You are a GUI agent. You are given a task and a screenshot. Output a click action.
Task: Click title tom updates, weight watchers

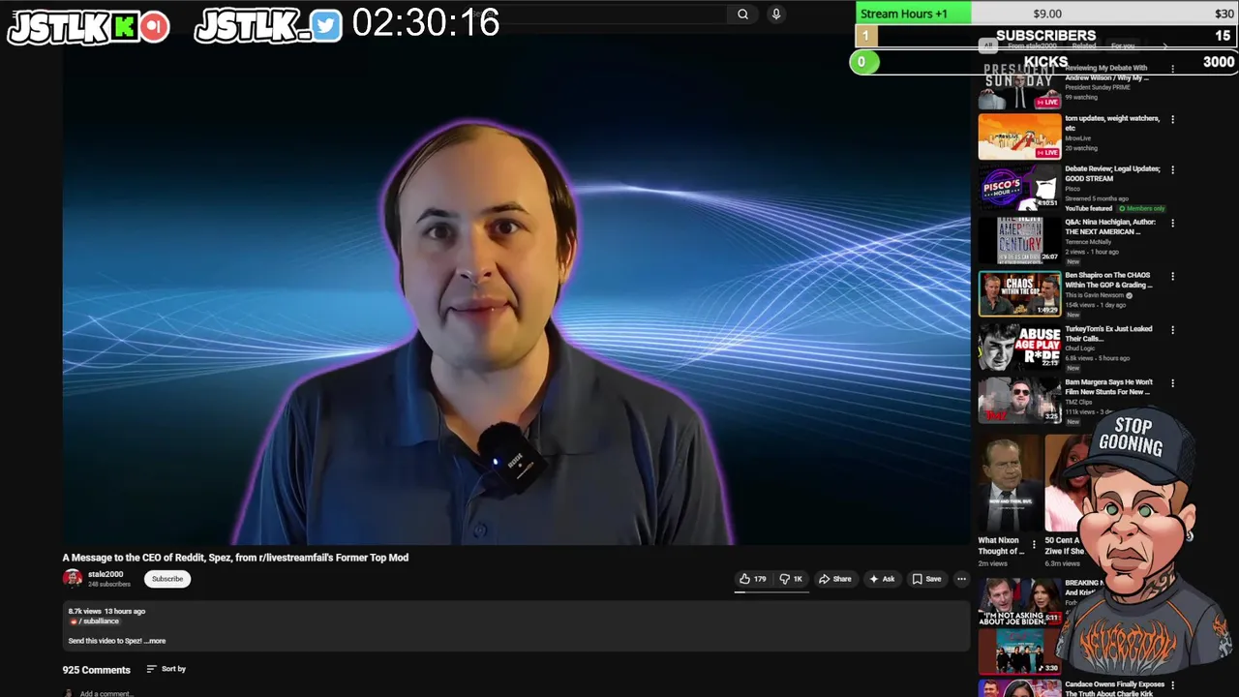[1112, 123]
